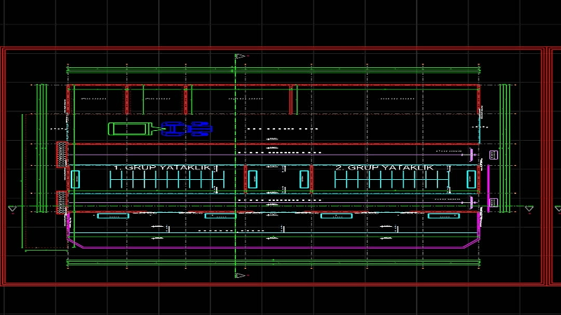Select the top section arrow marker
Image resolution: width=561 pixels, height=315 pixels.
(241, 56)
